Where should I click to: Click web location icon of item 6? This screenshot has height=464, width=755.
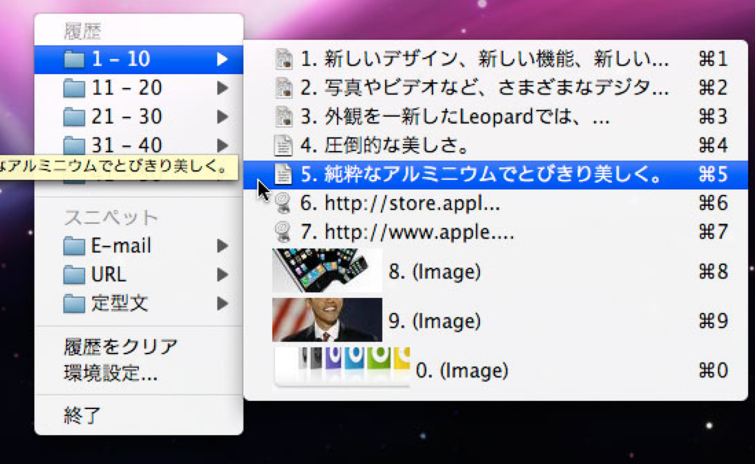click(x=283, y=203)
